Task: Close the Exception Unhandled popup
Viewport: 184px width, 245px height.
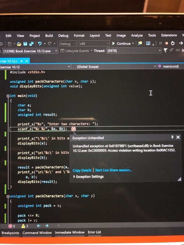Action: (x=178, y=137)
